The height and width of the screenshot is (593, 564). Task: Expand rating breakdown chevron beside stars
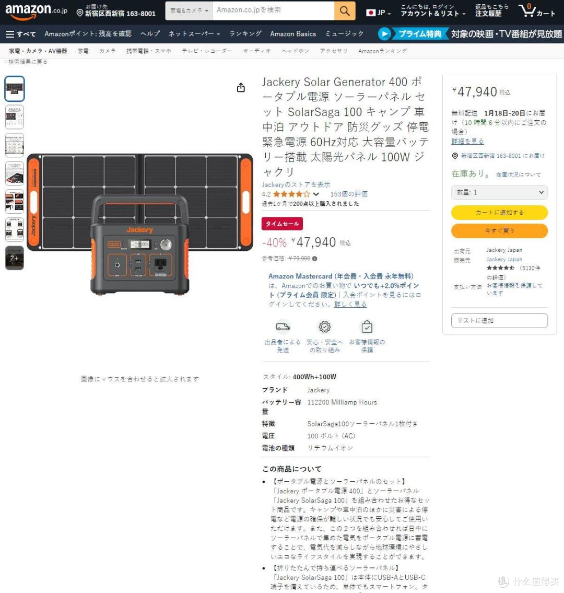pos(316,194)
